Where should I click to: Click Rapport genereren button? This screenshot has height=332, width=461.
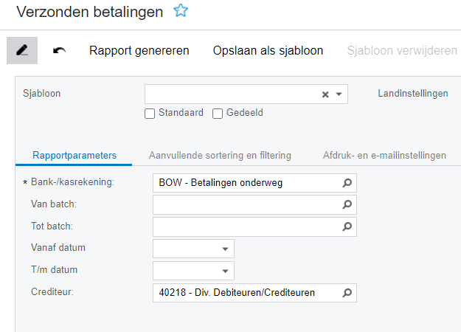coord(139,51)
